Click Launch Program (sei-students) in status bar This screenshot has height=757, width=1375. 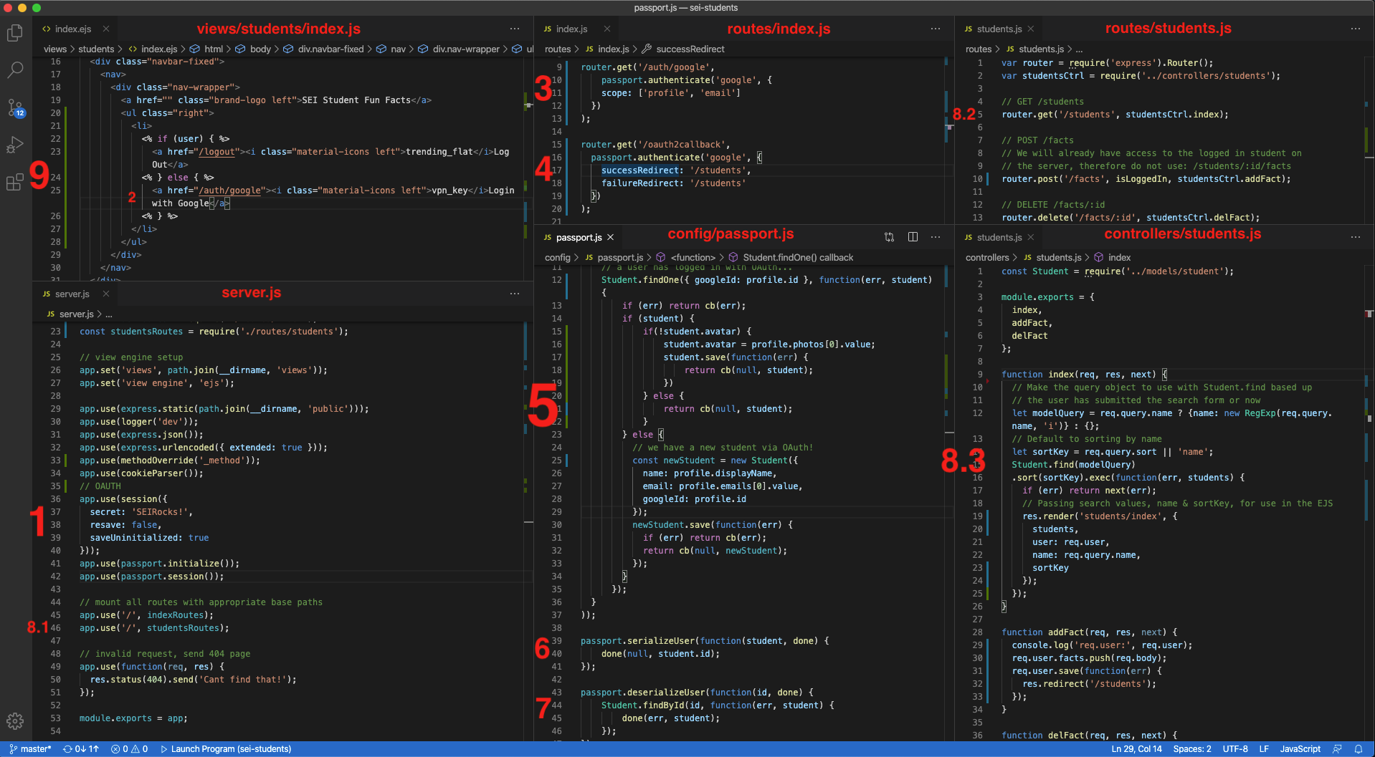coord(226,749)
